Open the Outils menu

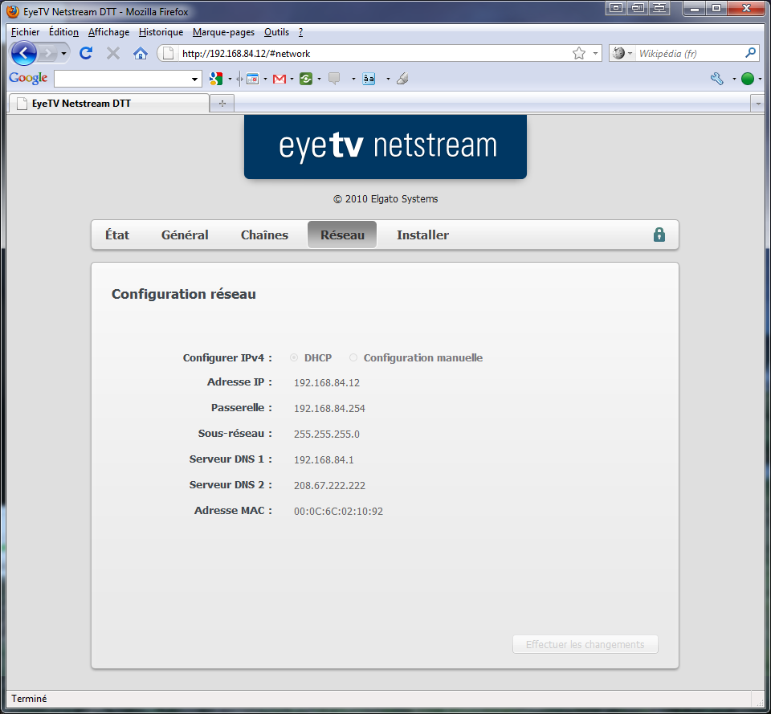pyautogui.click(x=276, y=32)
